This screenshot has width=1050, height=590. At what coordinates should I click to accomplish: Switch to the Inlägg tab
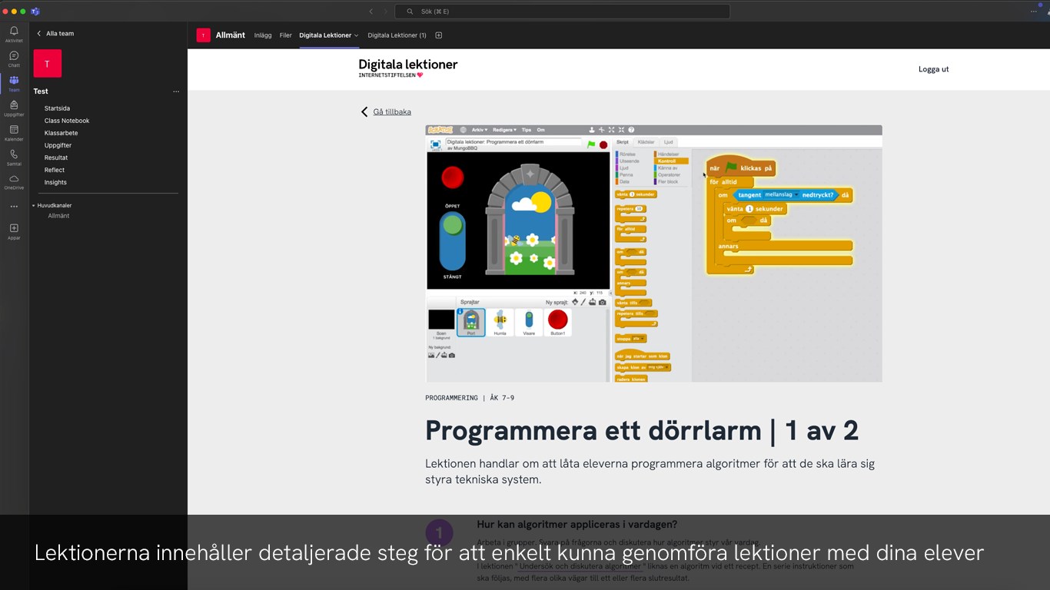click(263, 35)
